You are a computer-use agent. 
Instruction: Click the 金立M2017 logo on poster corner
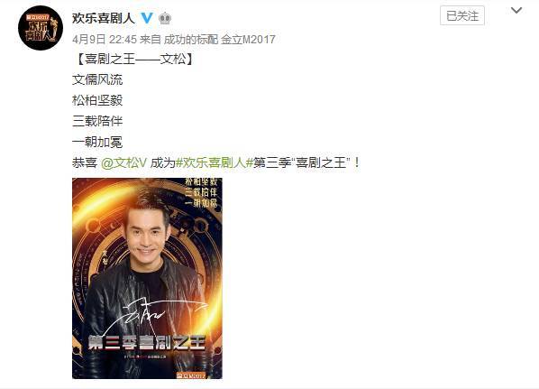pyautogui.click(x=191, y=375)
